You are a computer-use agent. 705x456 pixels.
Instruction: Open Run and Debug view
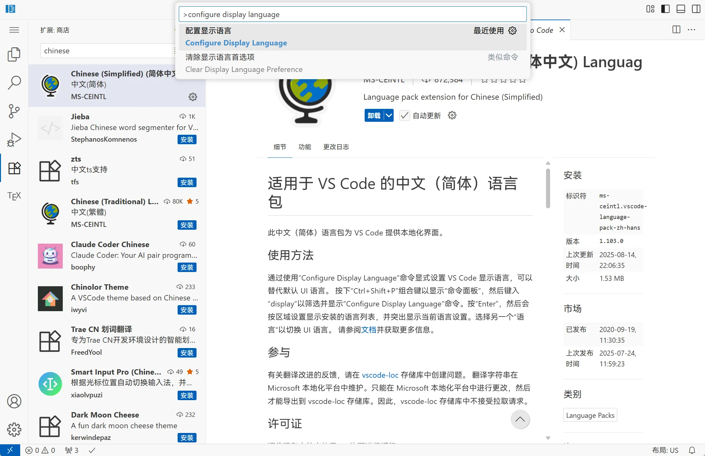tap(14, 139)
